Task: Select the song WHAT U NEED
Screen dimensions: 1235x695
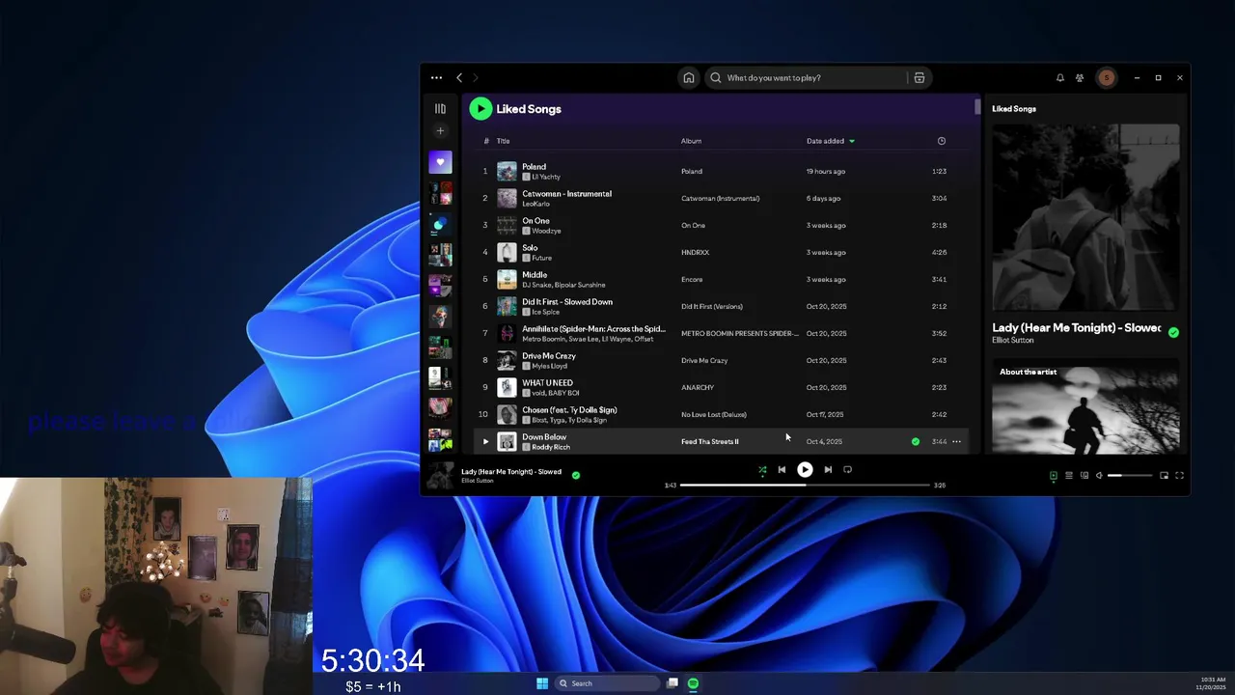Action: click(x=547, y=382)
